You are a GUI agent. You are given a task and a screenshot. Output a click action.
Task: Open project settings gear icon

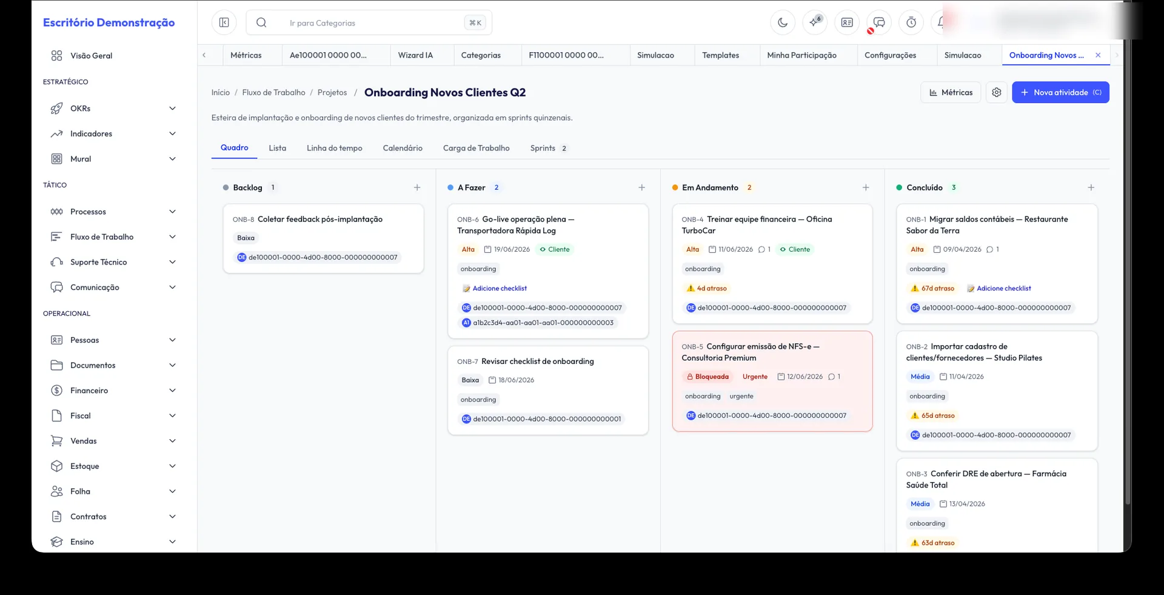point(997,93)
